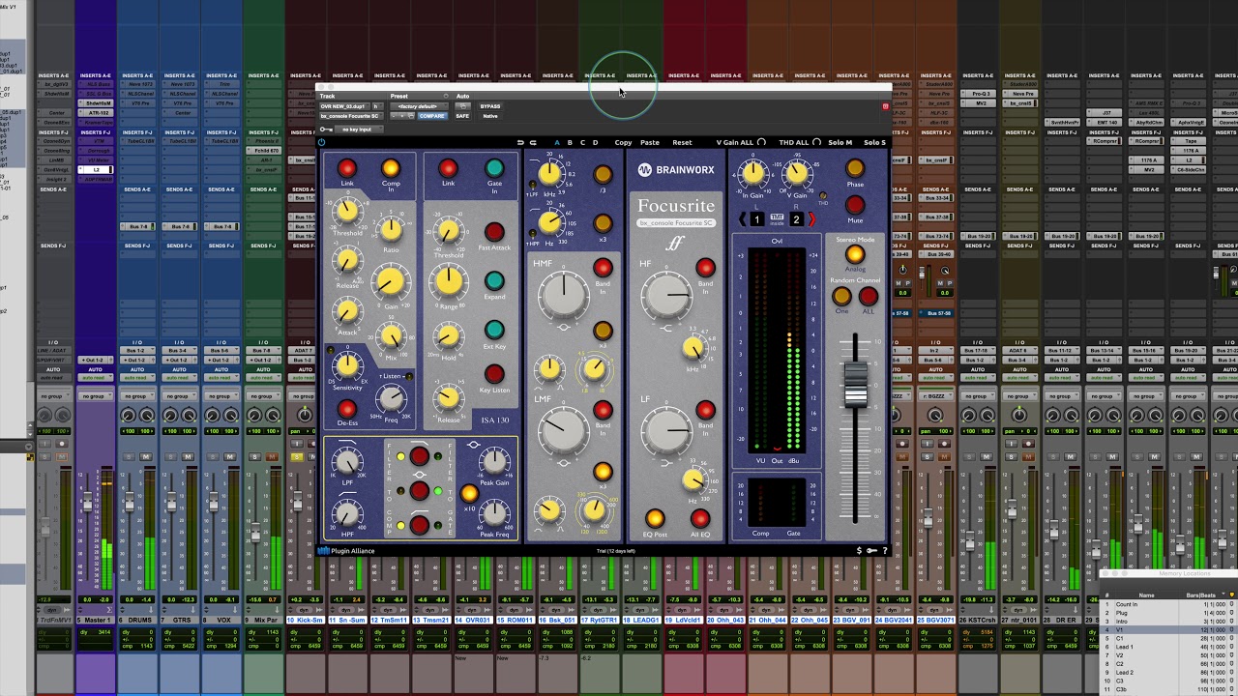Click the compressor Threshold knob
This screenshot has height=696, width=1238.
(346, 212)
